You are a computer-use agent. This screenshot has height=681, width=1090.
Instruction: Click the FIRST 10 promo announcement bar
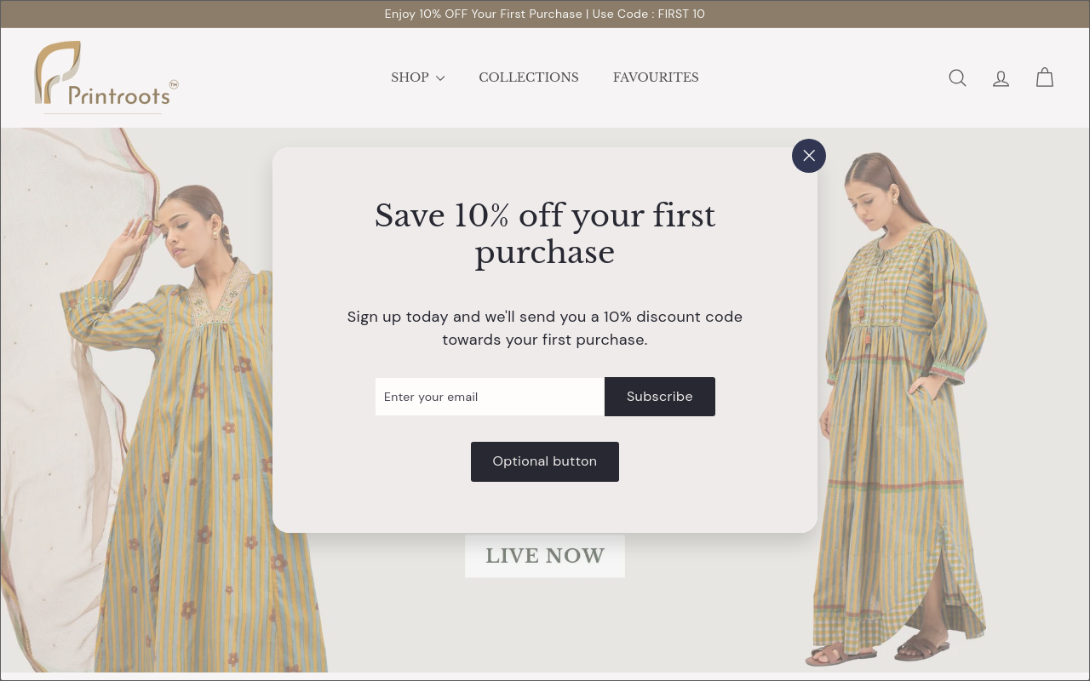[x=545, y=14]
